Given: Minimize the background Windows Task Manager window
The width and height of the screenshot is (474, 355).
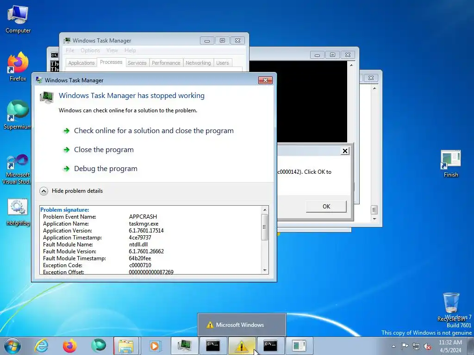Looking at the screenshot, I should tap(207, 41).
